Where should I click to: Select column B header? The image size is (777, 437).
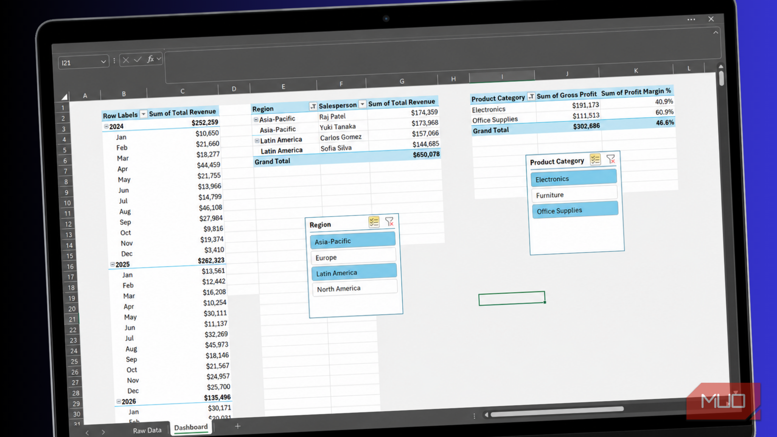click(124, 93)
